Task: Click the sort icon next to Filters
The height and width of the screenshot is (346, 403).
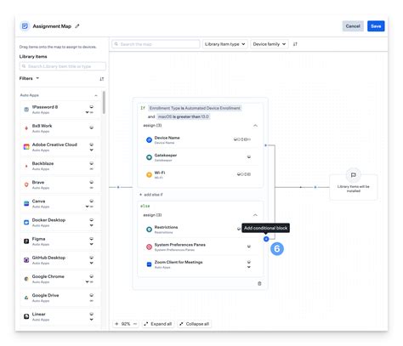Action: click(102, 79)
